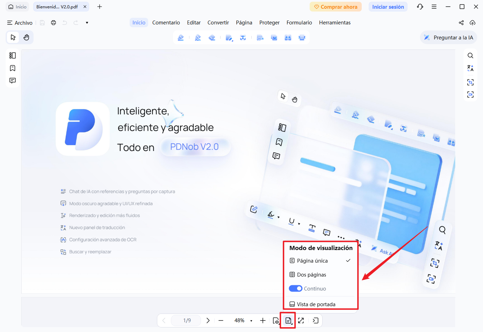
Task: Zoom out with the minus button
Action: [x=221, y=320]
